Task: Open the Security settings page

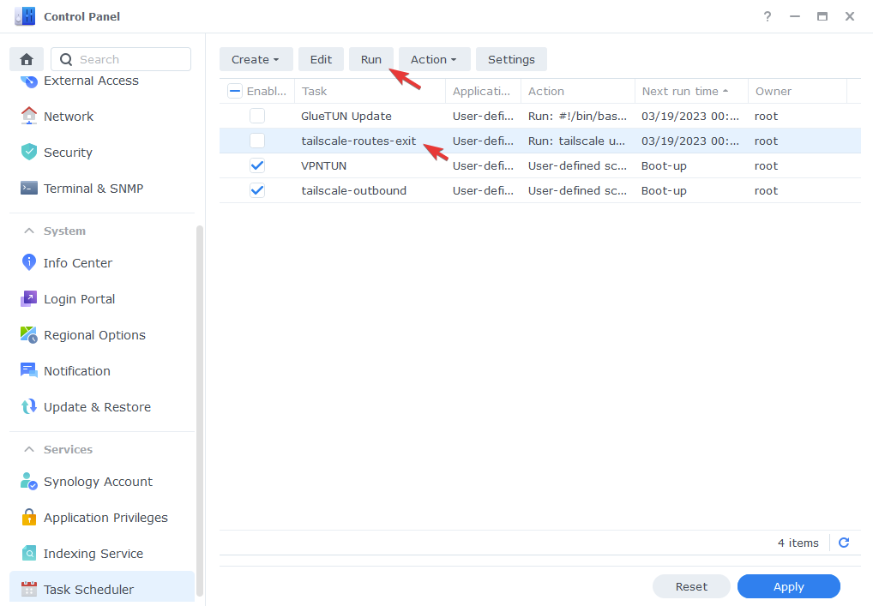Action: [x=68, y=152]
